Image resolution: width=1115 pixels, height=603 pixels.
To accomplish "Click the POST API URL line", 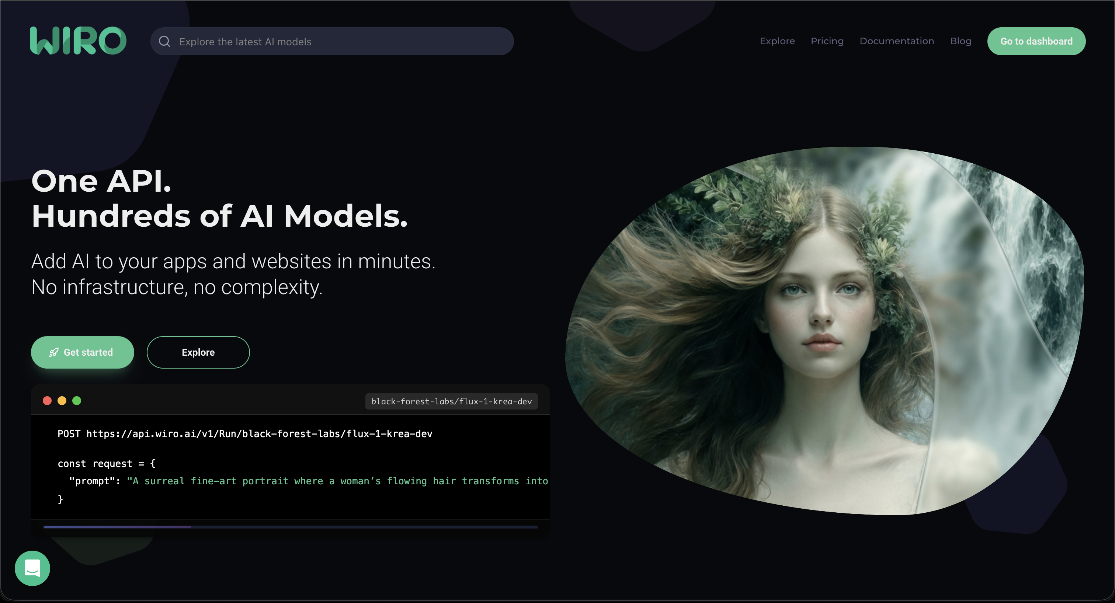I will (245, 434).
